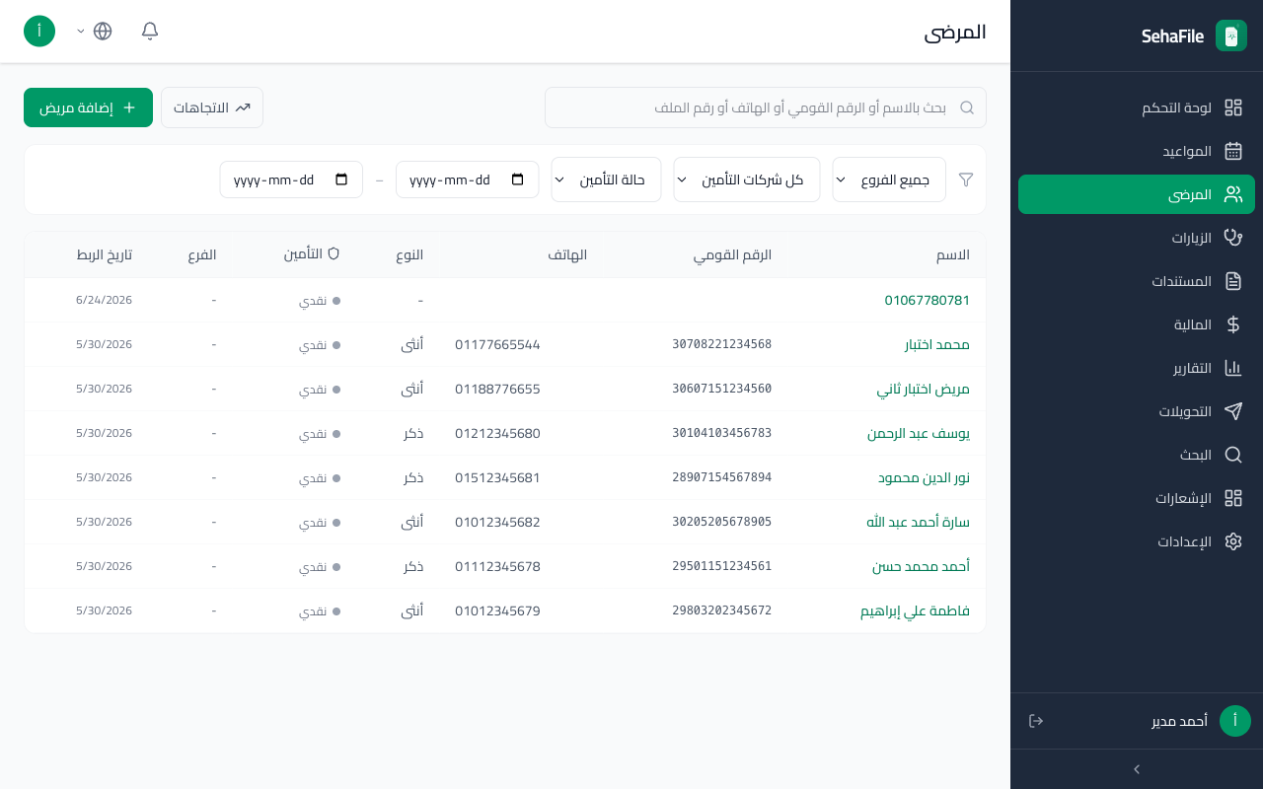
Task: Open patient مريض اختبار ثاني
Action: [924, 389]
